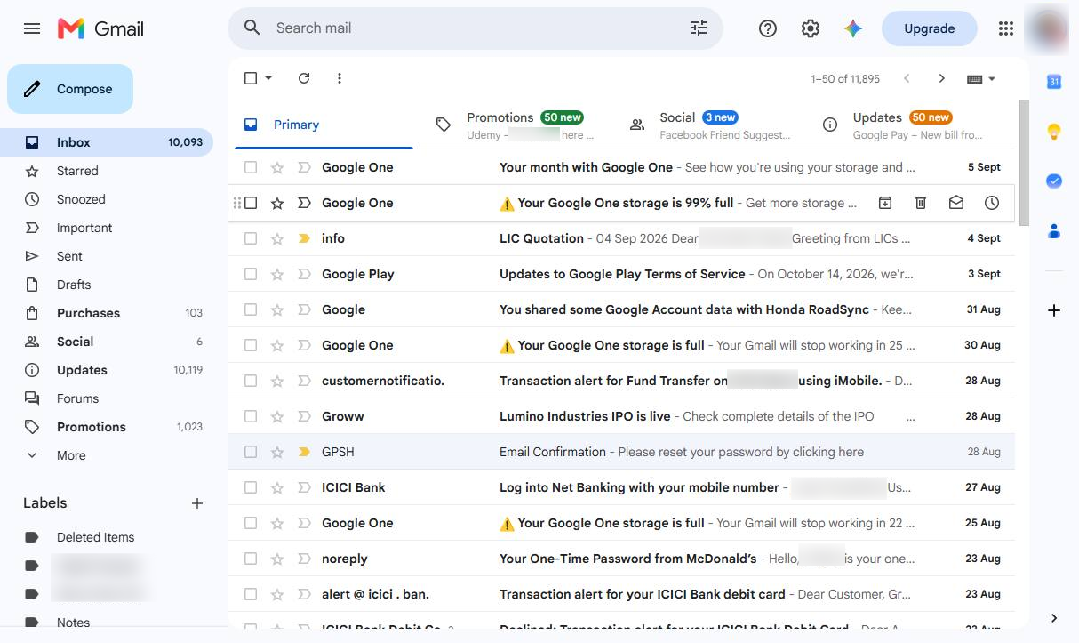1079x643 pixels.
Task: Delete the 99% full storage email
Action: 921,203
